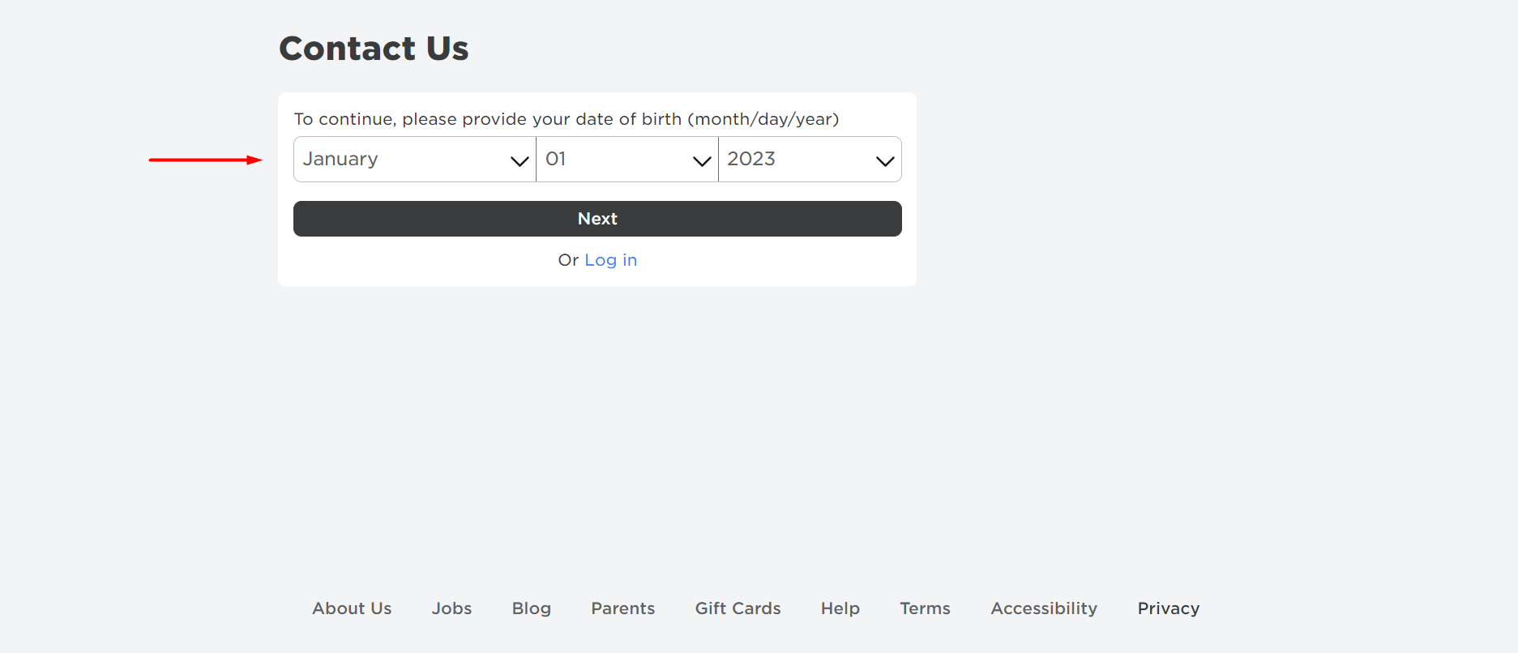Visit the Blog footer link
Viewport: 1518px width, 653px height.
532,608
